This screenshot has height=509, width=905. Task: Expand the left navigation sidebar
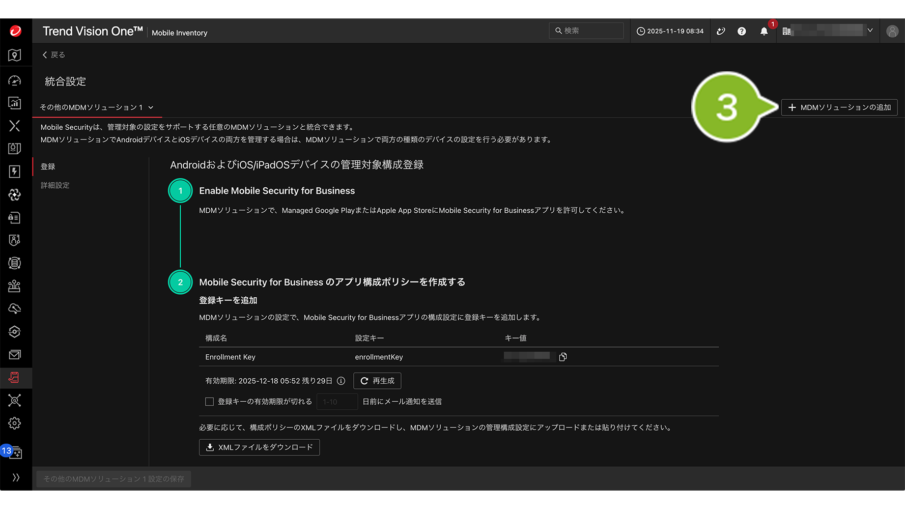[16, 477]
